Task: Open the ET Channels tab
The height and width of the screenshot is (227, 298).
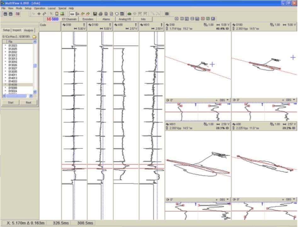Action: (x=69, y=19)
